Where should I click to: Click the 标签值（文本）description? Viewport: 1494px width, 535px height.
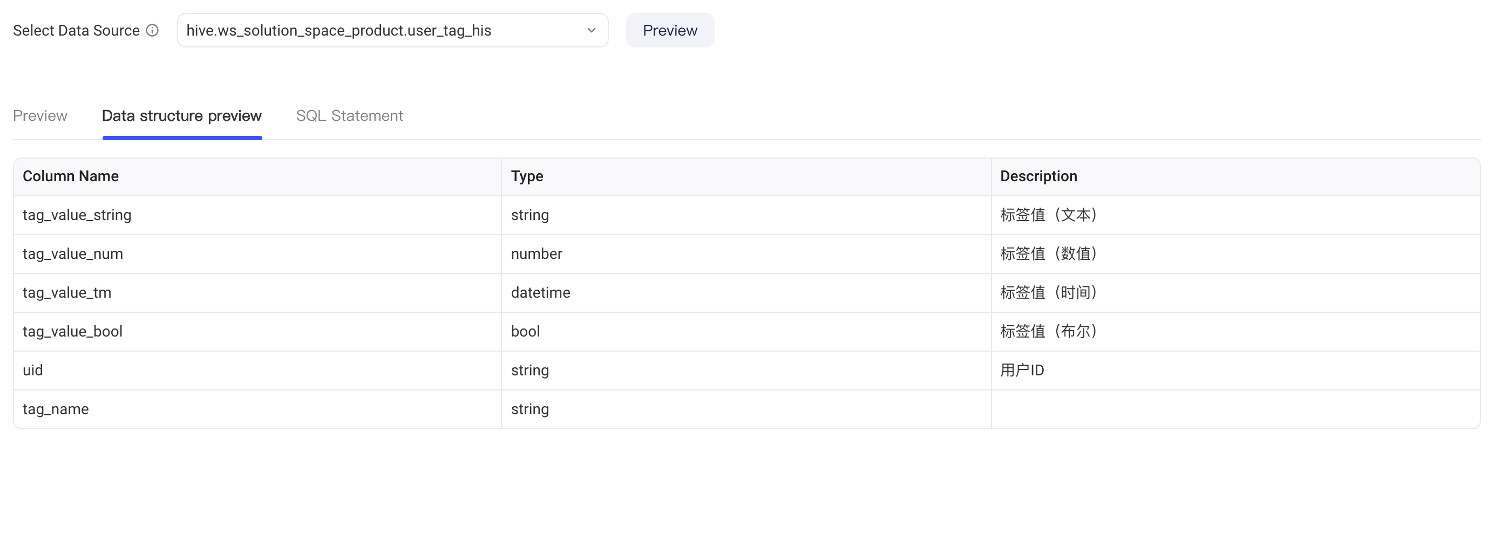tap(1049, 215)
